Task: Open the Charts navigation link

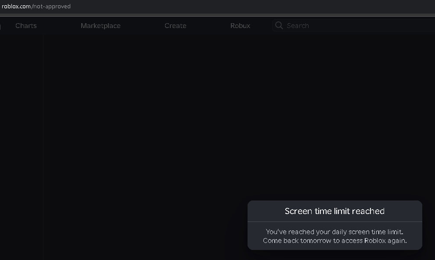Action: click(26, 26)
